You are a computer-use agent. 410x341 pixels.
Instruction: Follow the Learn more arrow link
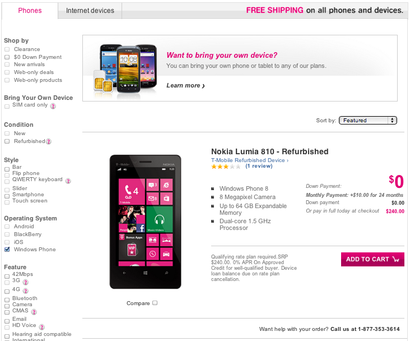pyautogui.click(x=185, y=86)
